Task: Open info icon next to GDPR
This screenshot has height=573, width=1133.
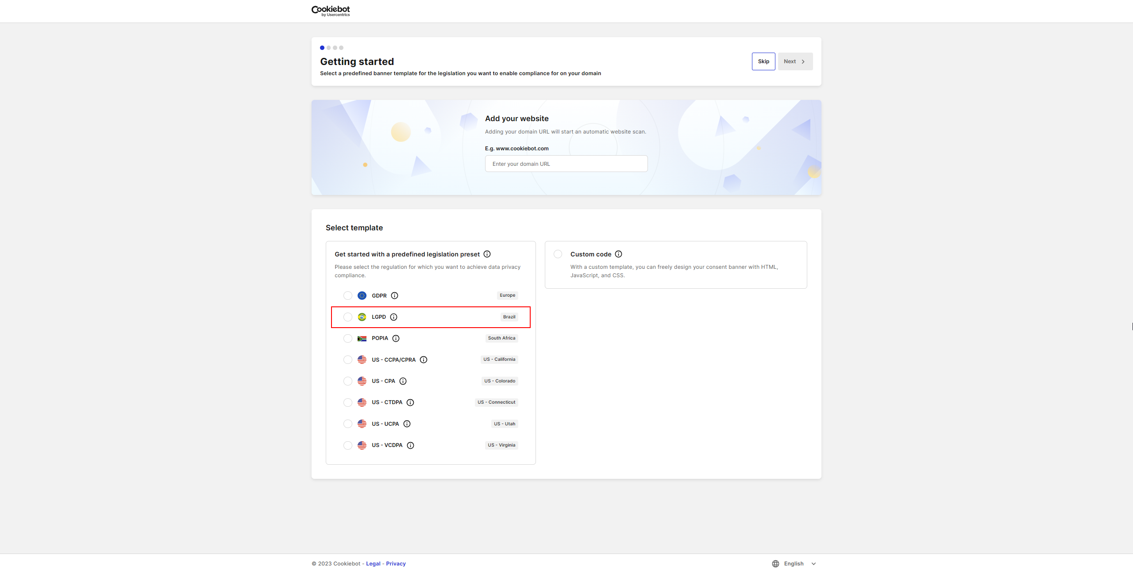Action: coord(394,296)
